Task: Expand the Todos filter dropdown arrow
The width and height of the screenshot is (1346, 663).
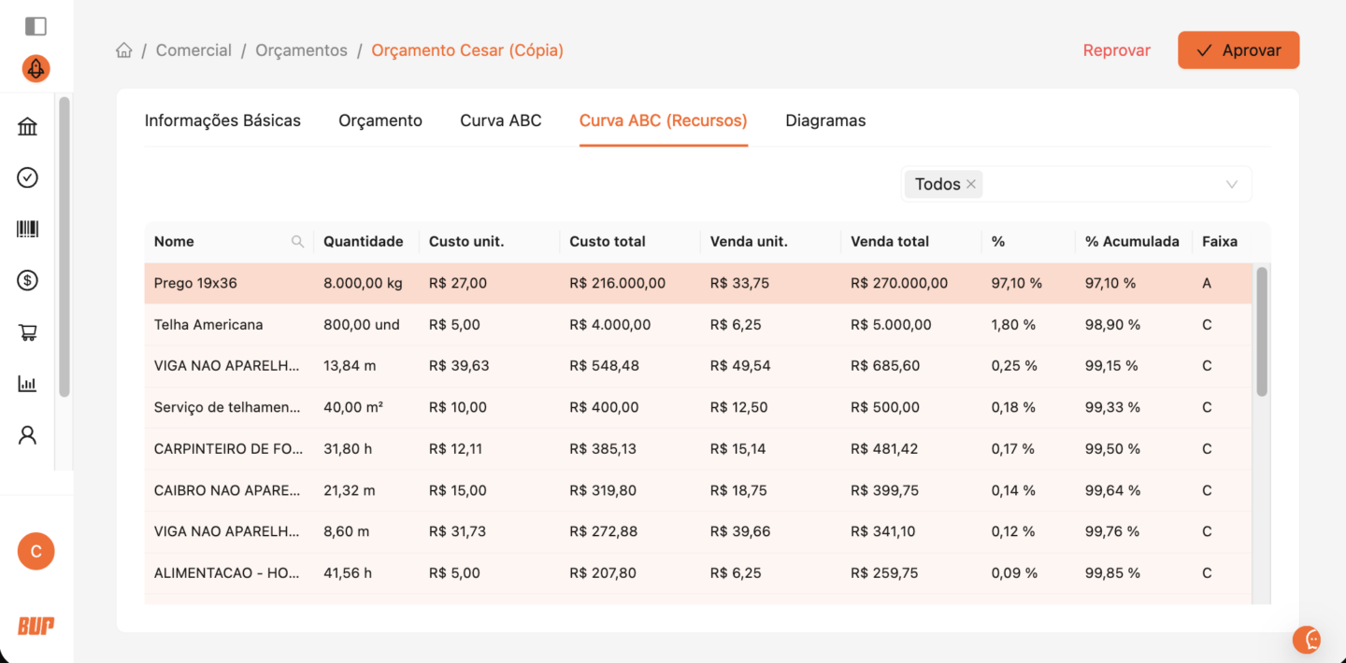Action: tap(1232, 184)
